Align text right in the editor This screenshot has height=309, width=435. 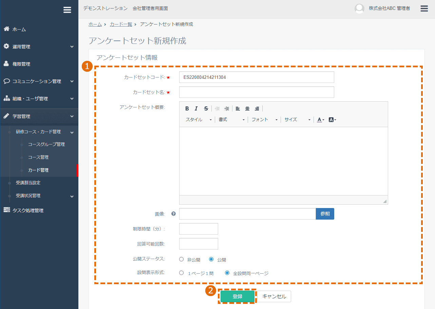tap(257, 108)
